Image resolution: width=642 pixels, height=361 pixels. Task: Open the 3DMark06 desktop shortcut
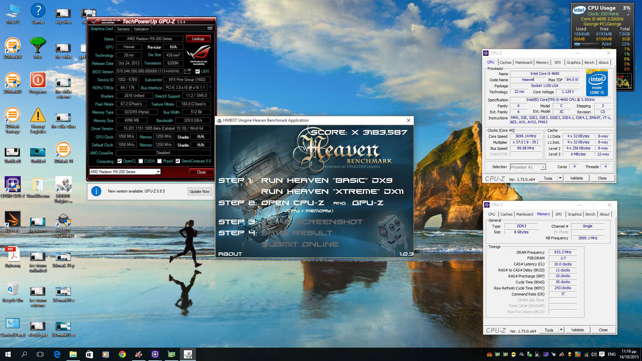click(13, 49)
